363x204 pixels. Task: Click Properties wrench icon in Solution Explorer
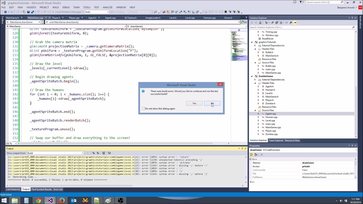291,23
